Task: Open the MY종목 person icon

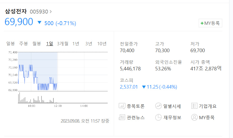Action: 194,117
